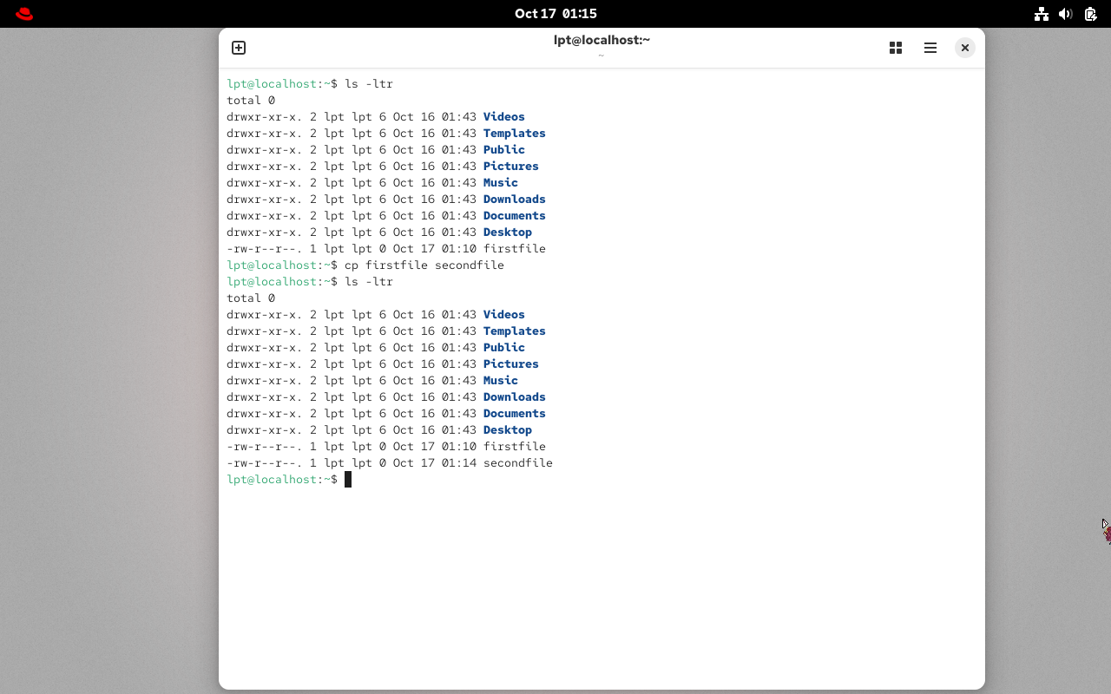1111x694 pixels.
Task: Click the tilde subtitle below the window title
Action: pyautogui.click(x=601, y=55)
